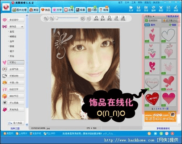Image resolution: width=182 pixels, height=144 pixels.
Task: Click the 另存 save-as icon
Action: (x=146, y=9)
